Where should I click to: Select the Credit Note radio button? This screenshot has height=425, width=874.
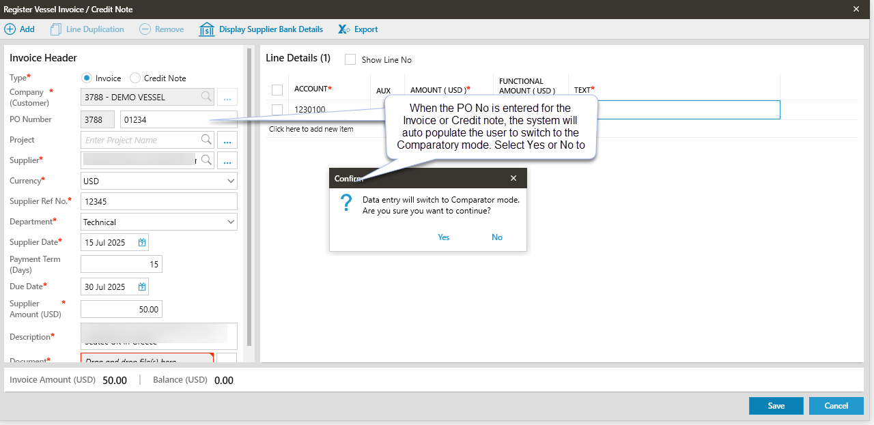(135, 78)
